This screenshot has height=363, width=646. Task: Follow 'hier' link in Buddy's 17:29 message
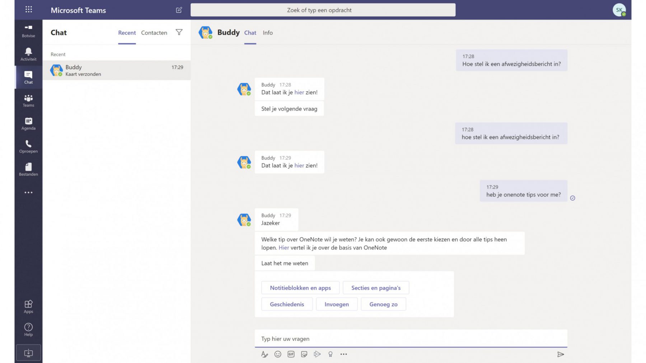click(x=299, y=165)
